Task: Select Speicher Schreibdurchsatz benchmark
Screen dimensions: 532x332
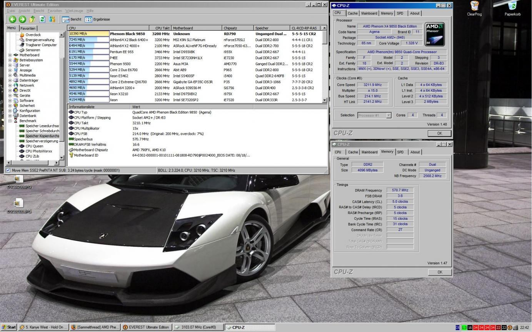Action: 39,131
